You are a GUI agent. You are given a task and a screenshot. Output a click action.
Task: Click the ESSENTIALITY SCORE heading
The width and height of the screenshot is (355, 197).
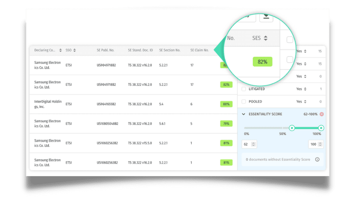[265, 114]
